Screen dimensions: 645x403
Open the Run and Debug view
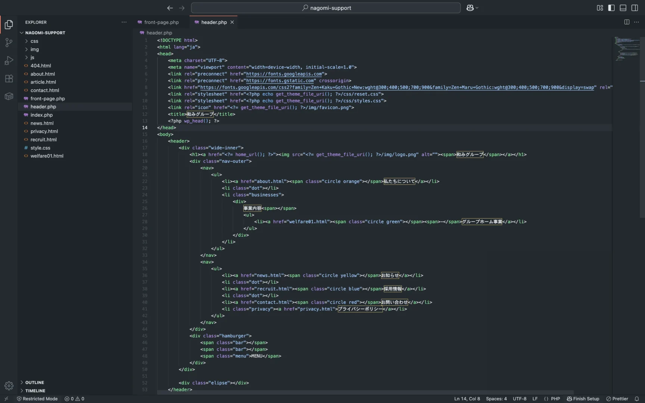[9, 60]
